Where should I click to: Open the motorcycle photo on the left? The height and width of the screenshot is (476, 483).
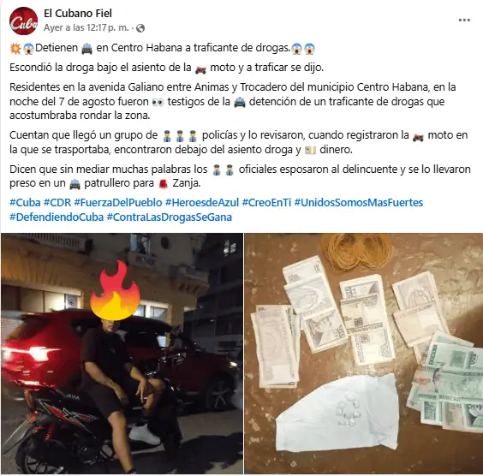pos(122,354)
